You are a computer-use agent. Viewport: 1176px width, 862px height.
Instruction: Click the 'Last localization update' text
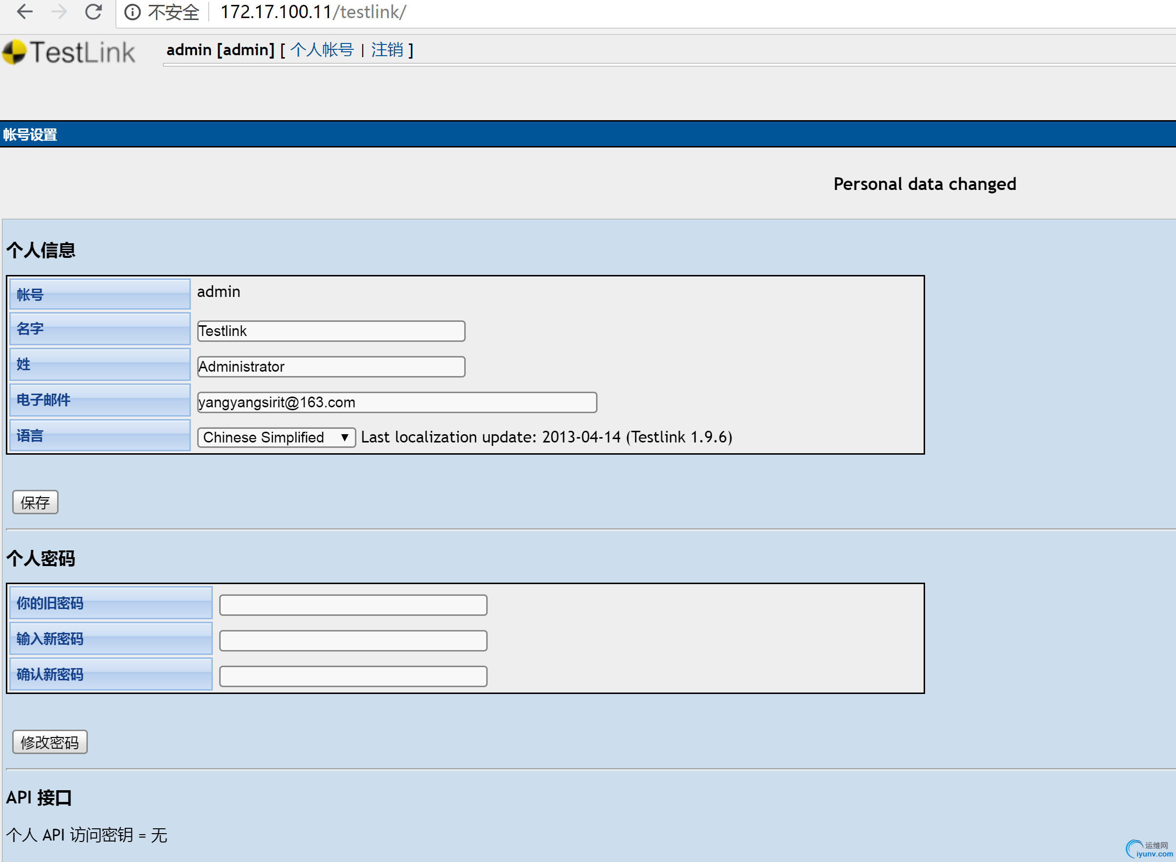pos(547,437)
